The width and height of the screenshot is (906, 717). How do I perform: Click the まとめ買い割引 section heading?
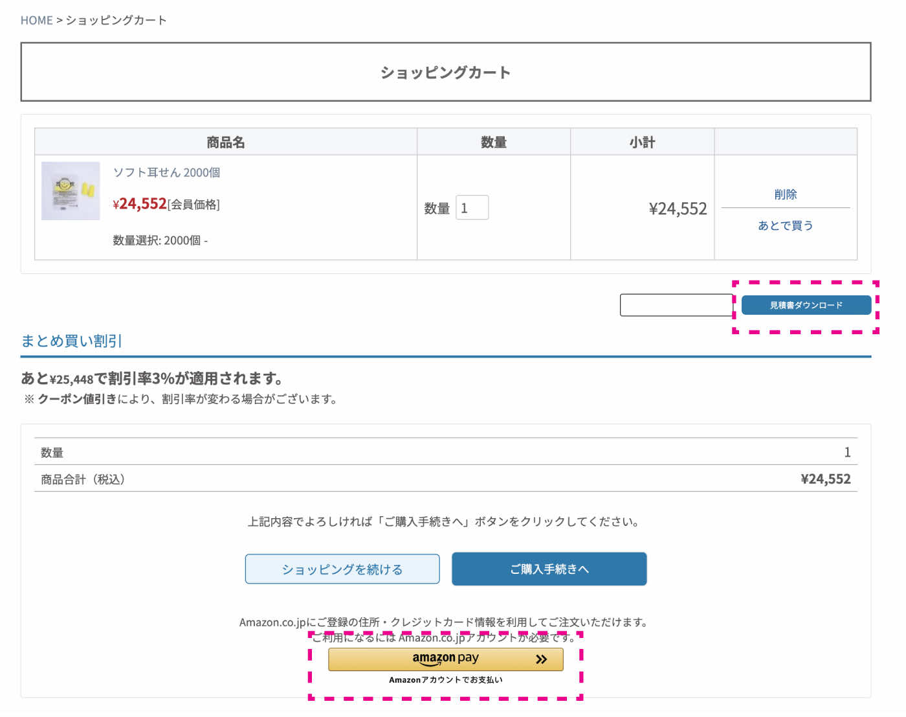coord(71,341)
